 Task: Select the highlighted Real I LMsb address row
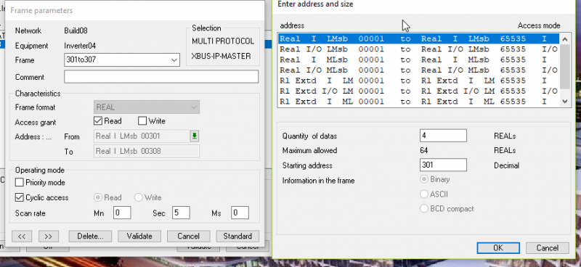(x=419, y=38)
